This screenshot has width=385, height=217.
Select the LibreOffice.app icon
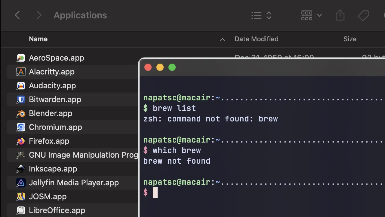[21, 210]
